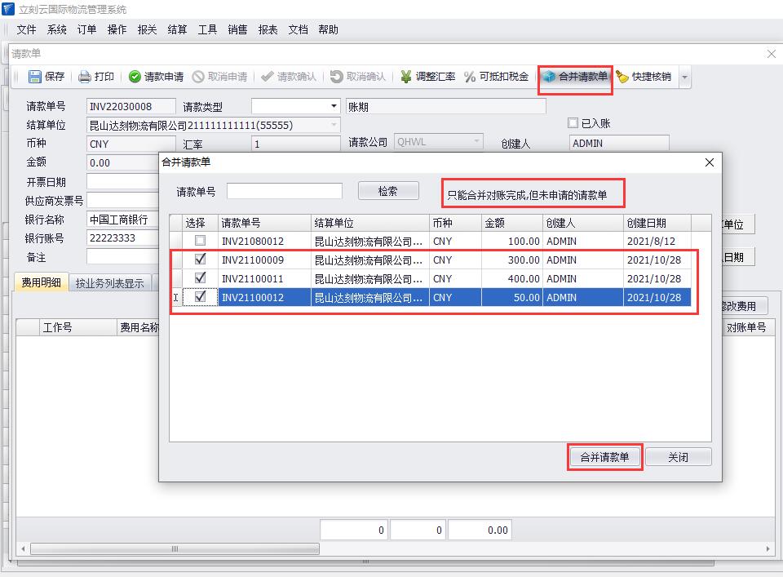
Task: Click the 取消确认 undo arrow icon
Action: 337,77
